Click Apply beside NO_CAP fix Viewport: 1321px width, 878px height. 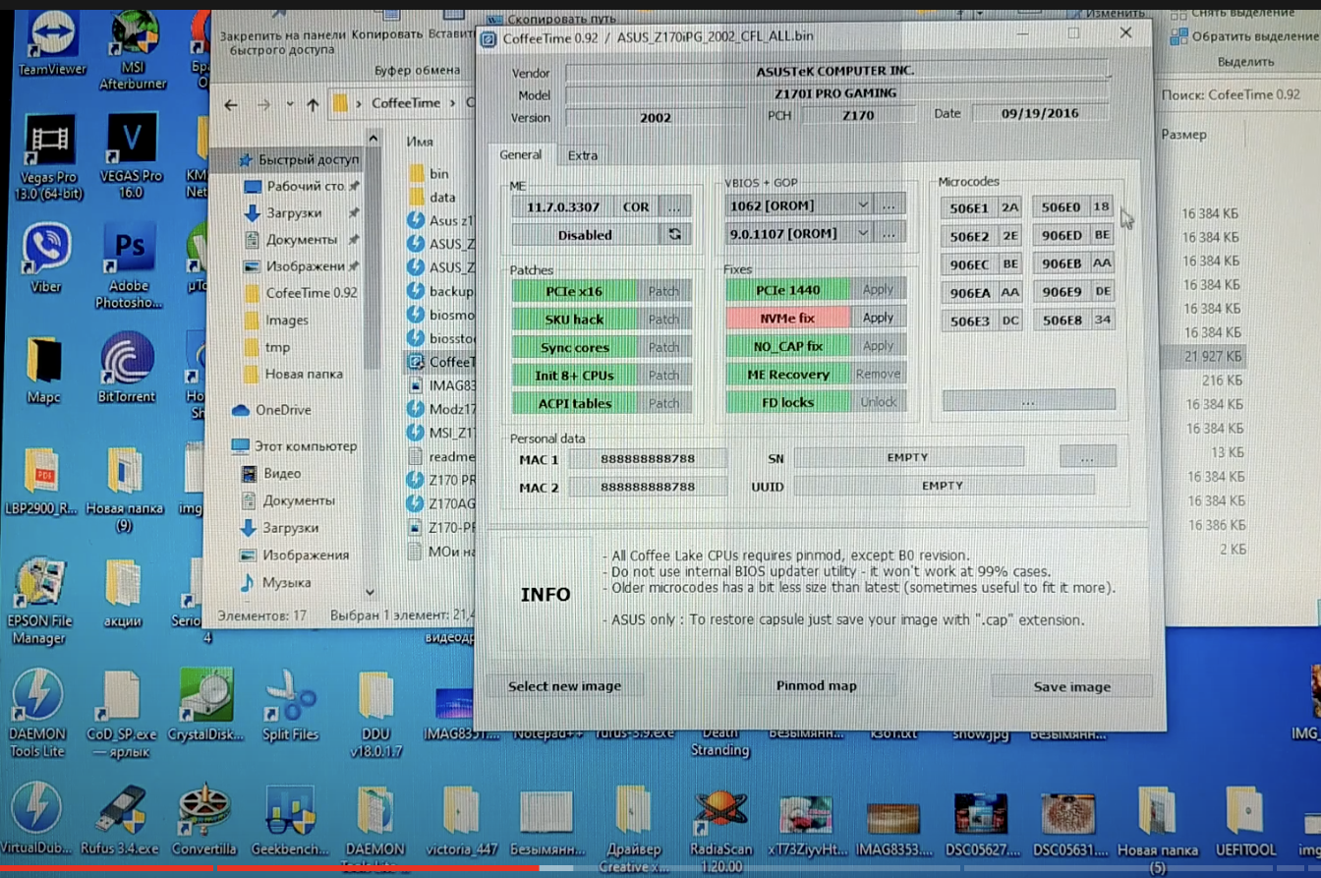878,346
